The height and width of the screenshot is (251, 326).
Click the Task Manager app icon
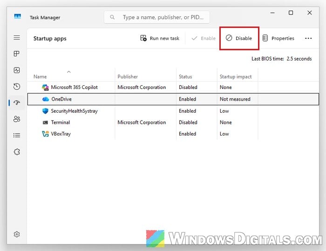tap(18, 16)
